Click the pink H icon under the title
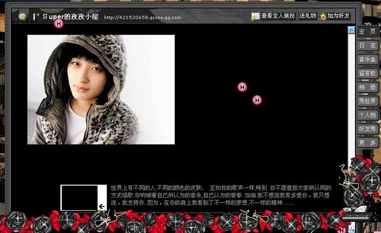Viewport: 381px width, 233px height. pyautogui.click(x=59, y=24)
